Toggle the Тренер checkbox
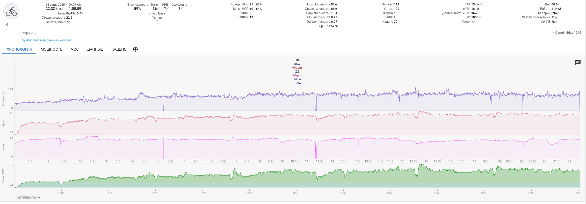Screen dimensions: 586x204 pyautogui.click(x=157, y=22)
